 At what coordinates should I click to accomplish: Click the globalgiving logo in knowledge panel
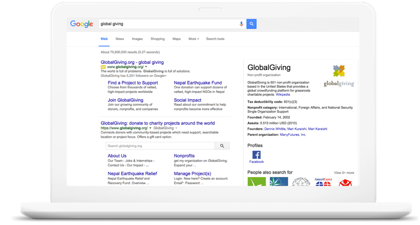pyautogui.click(x=339, y=76)
